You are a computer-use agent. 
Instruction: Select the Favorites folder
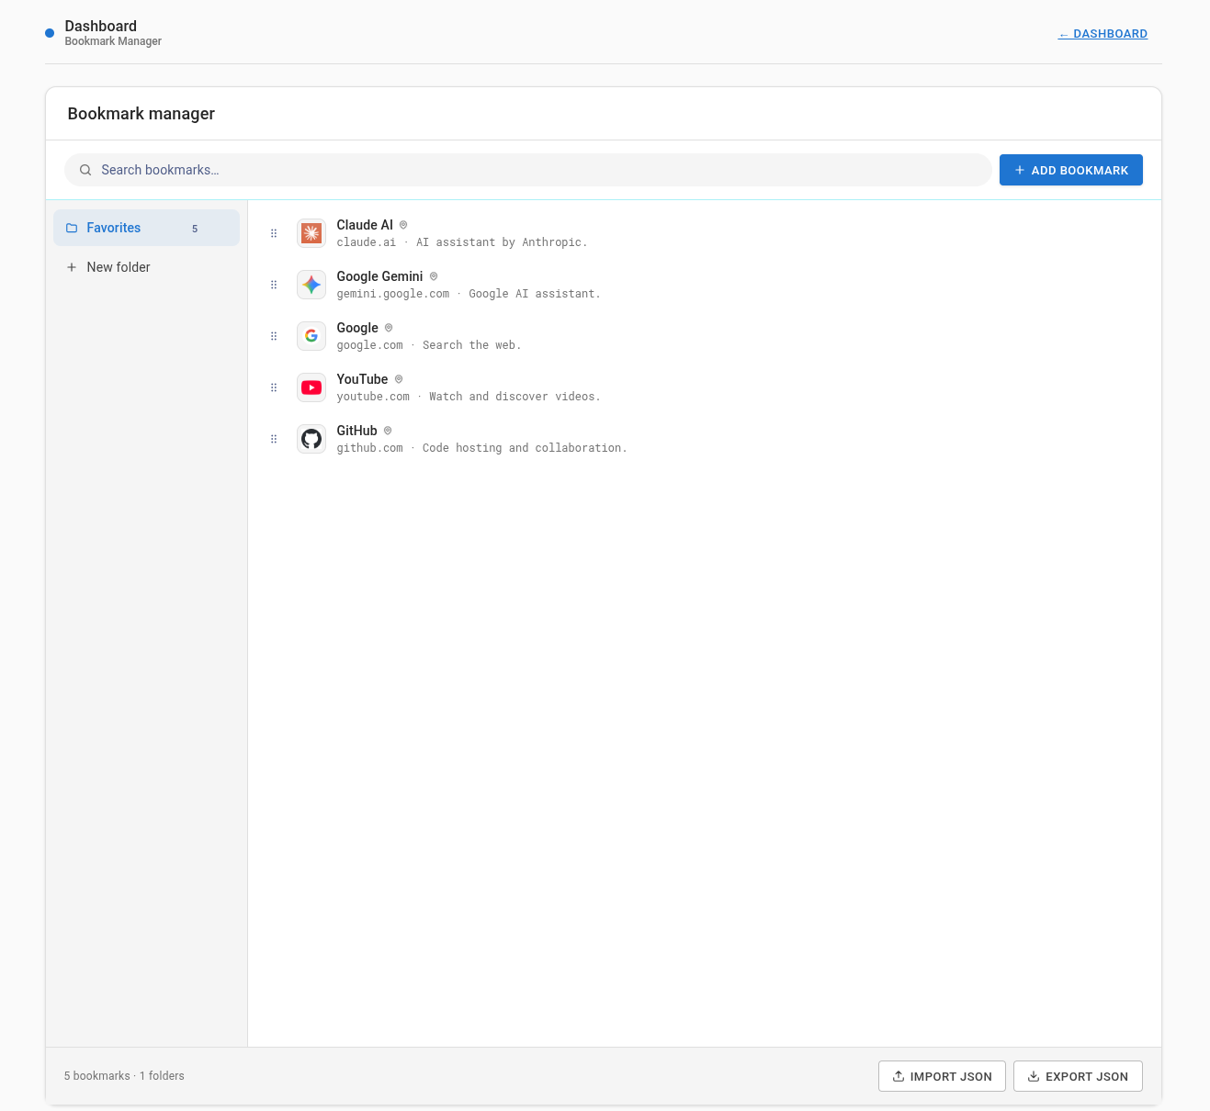pos(146,228)
